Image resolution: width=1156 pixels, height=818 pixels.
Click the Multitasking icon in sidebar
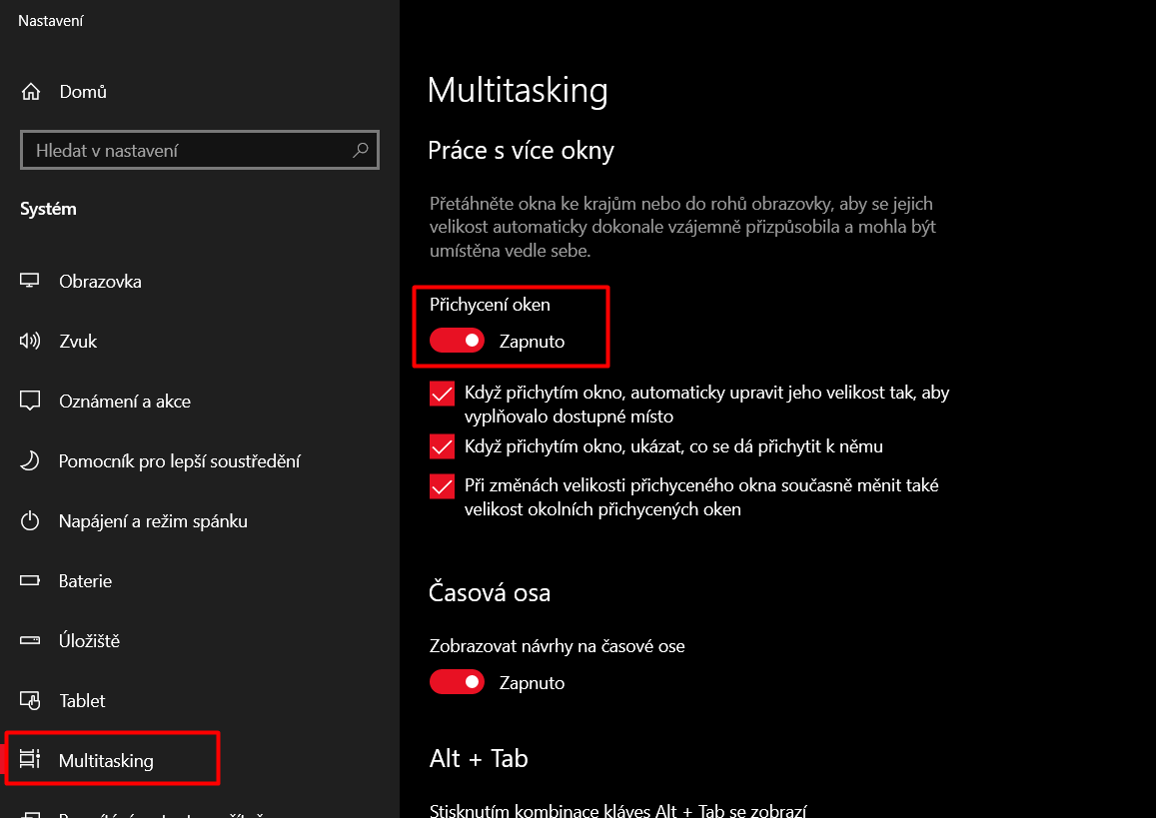click(x=31, y=760)
